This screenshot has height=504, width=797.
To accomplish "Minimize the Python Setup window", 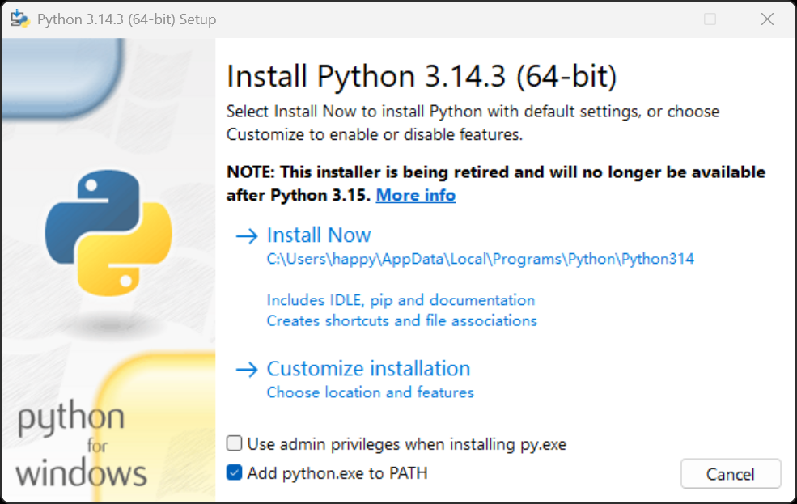I will 654,18.
